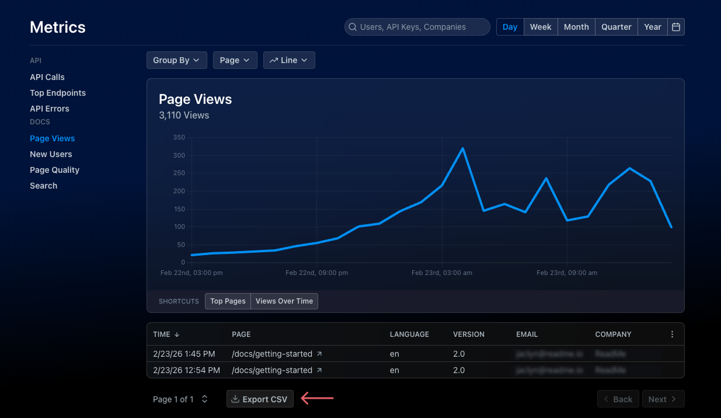Click the Back pagination button
Viewport: 721px width, 418px height.
point(618,399)
